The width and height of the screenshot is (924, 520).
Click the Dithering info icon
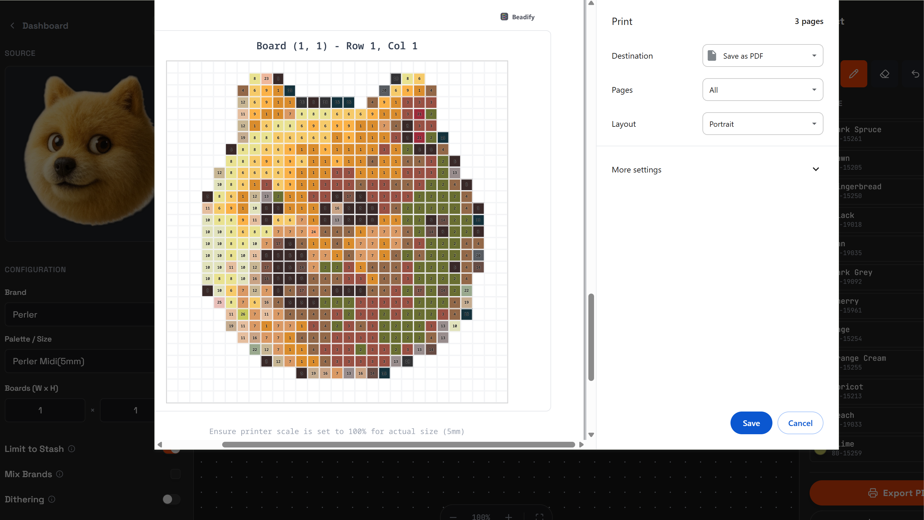52,499
